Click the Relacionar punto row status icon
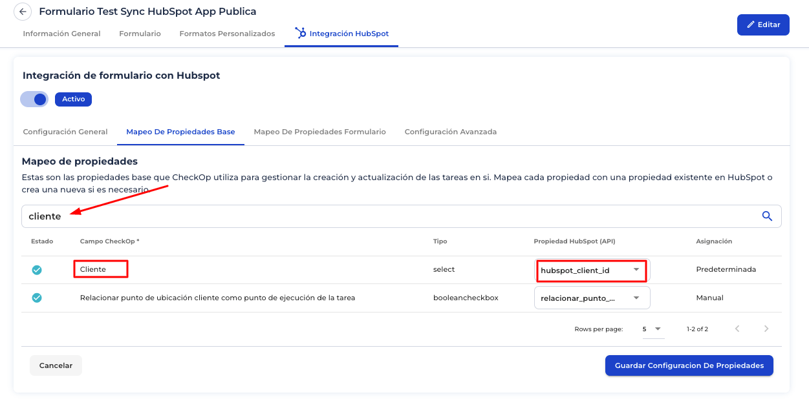This screenshot has width=809, height=410. [x=37, y=298]
